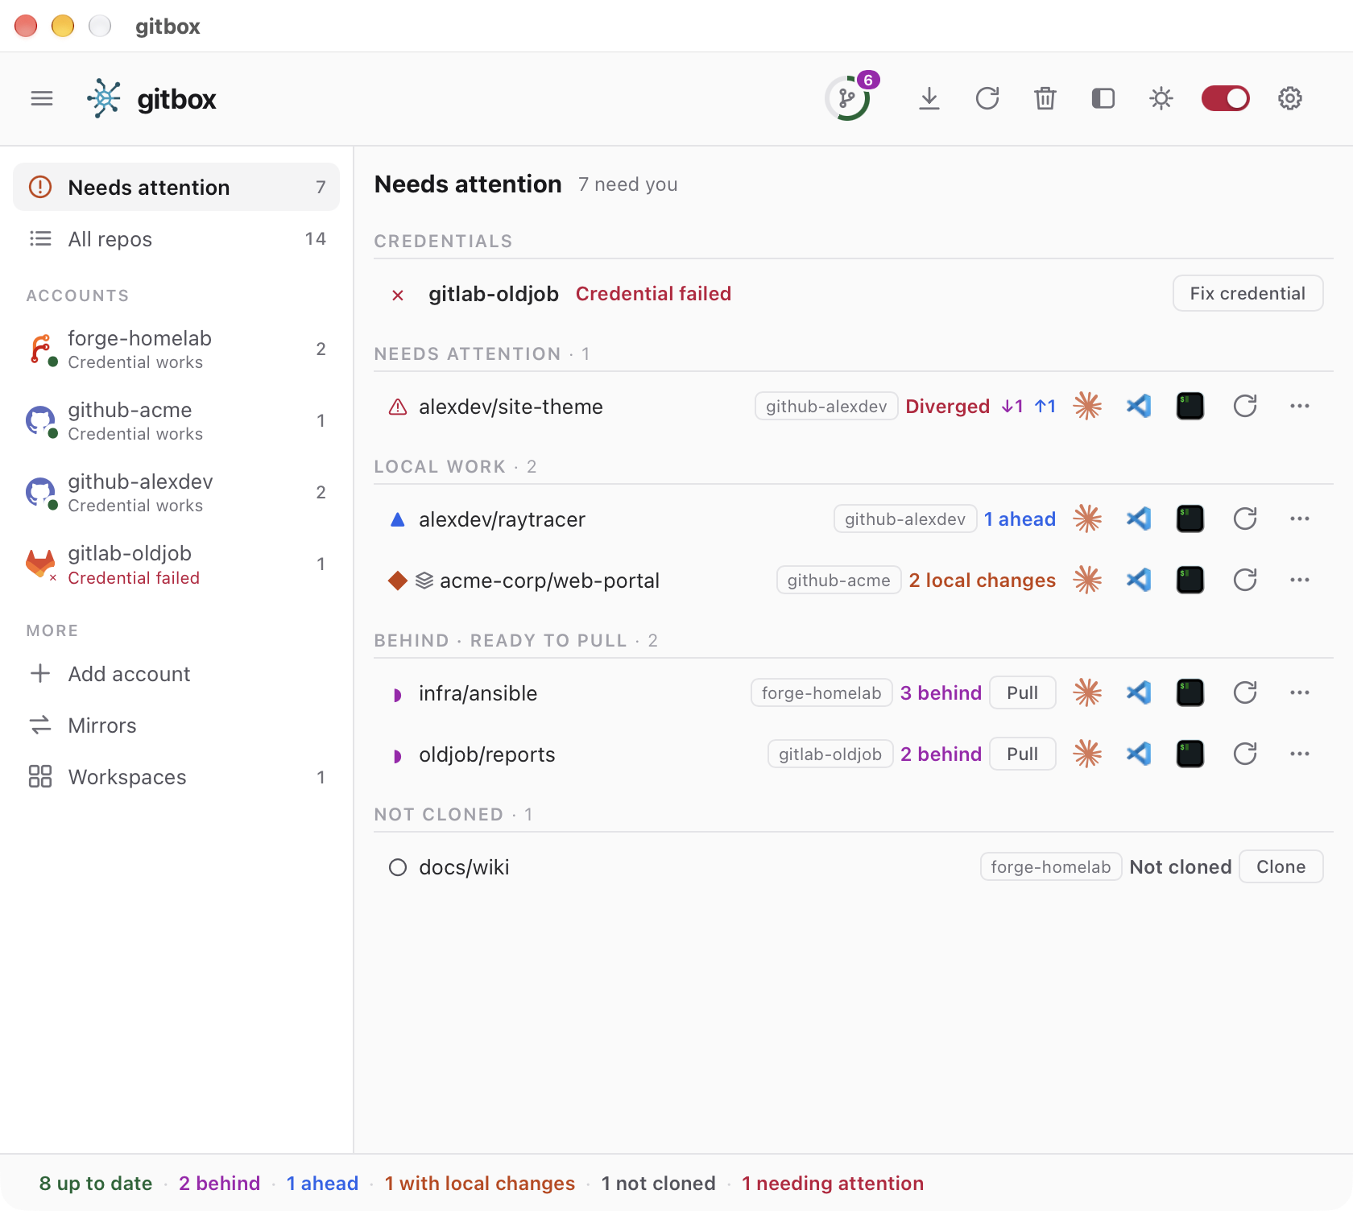Image resolution: width=1353 pixels, height=1211 pixels.
Task: Click starburst icon for alexdev/raytracer
Action: 1087,519
